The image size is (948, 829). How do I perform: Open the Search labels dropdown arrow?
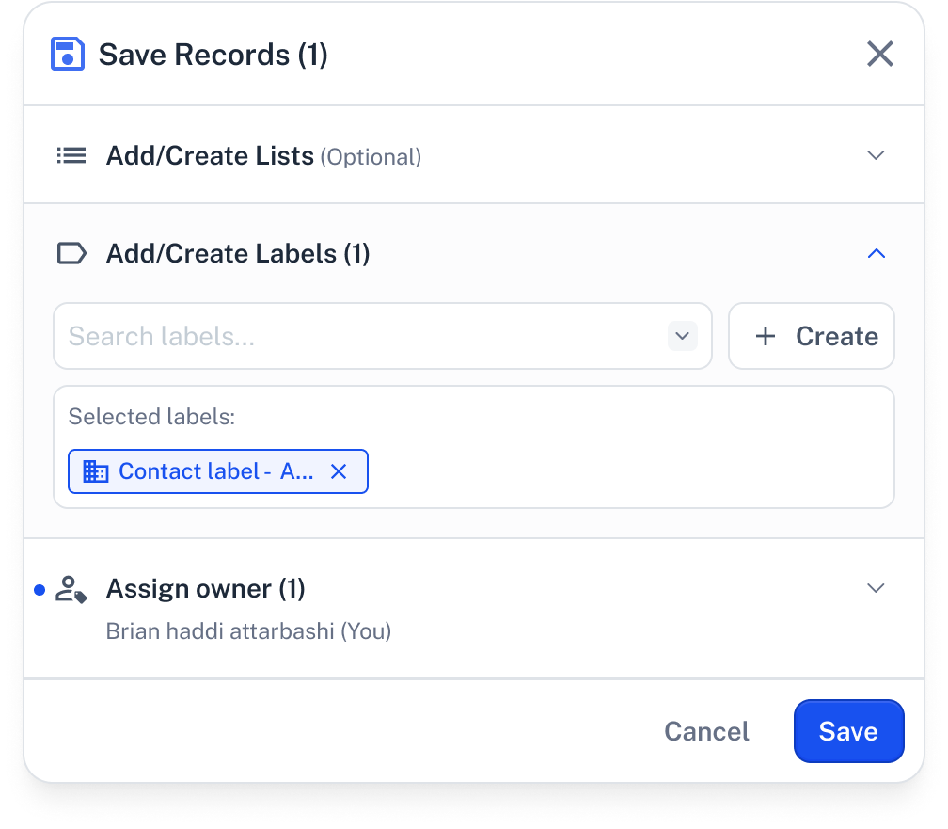[x=683, y=336]
